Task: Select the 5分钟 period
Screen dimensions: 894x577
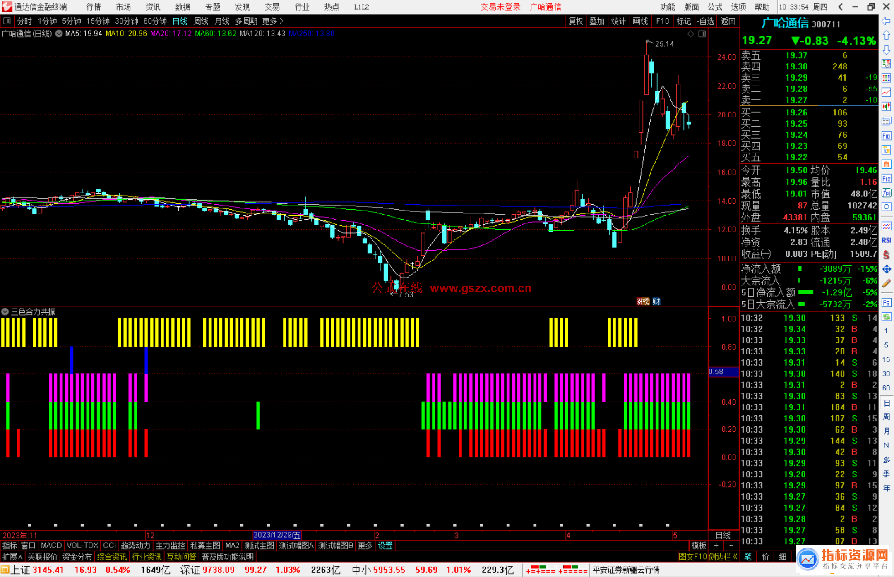Action: point(72,21)
